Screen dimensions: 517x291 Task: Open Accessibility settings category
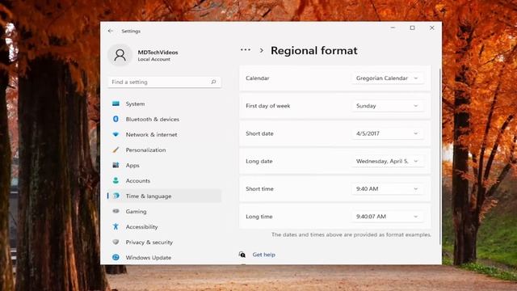164,226
